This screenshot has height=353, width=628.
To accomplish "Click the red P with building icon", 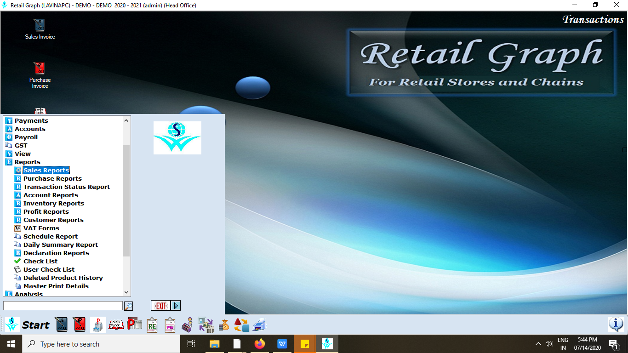I will tap(135, 325).
